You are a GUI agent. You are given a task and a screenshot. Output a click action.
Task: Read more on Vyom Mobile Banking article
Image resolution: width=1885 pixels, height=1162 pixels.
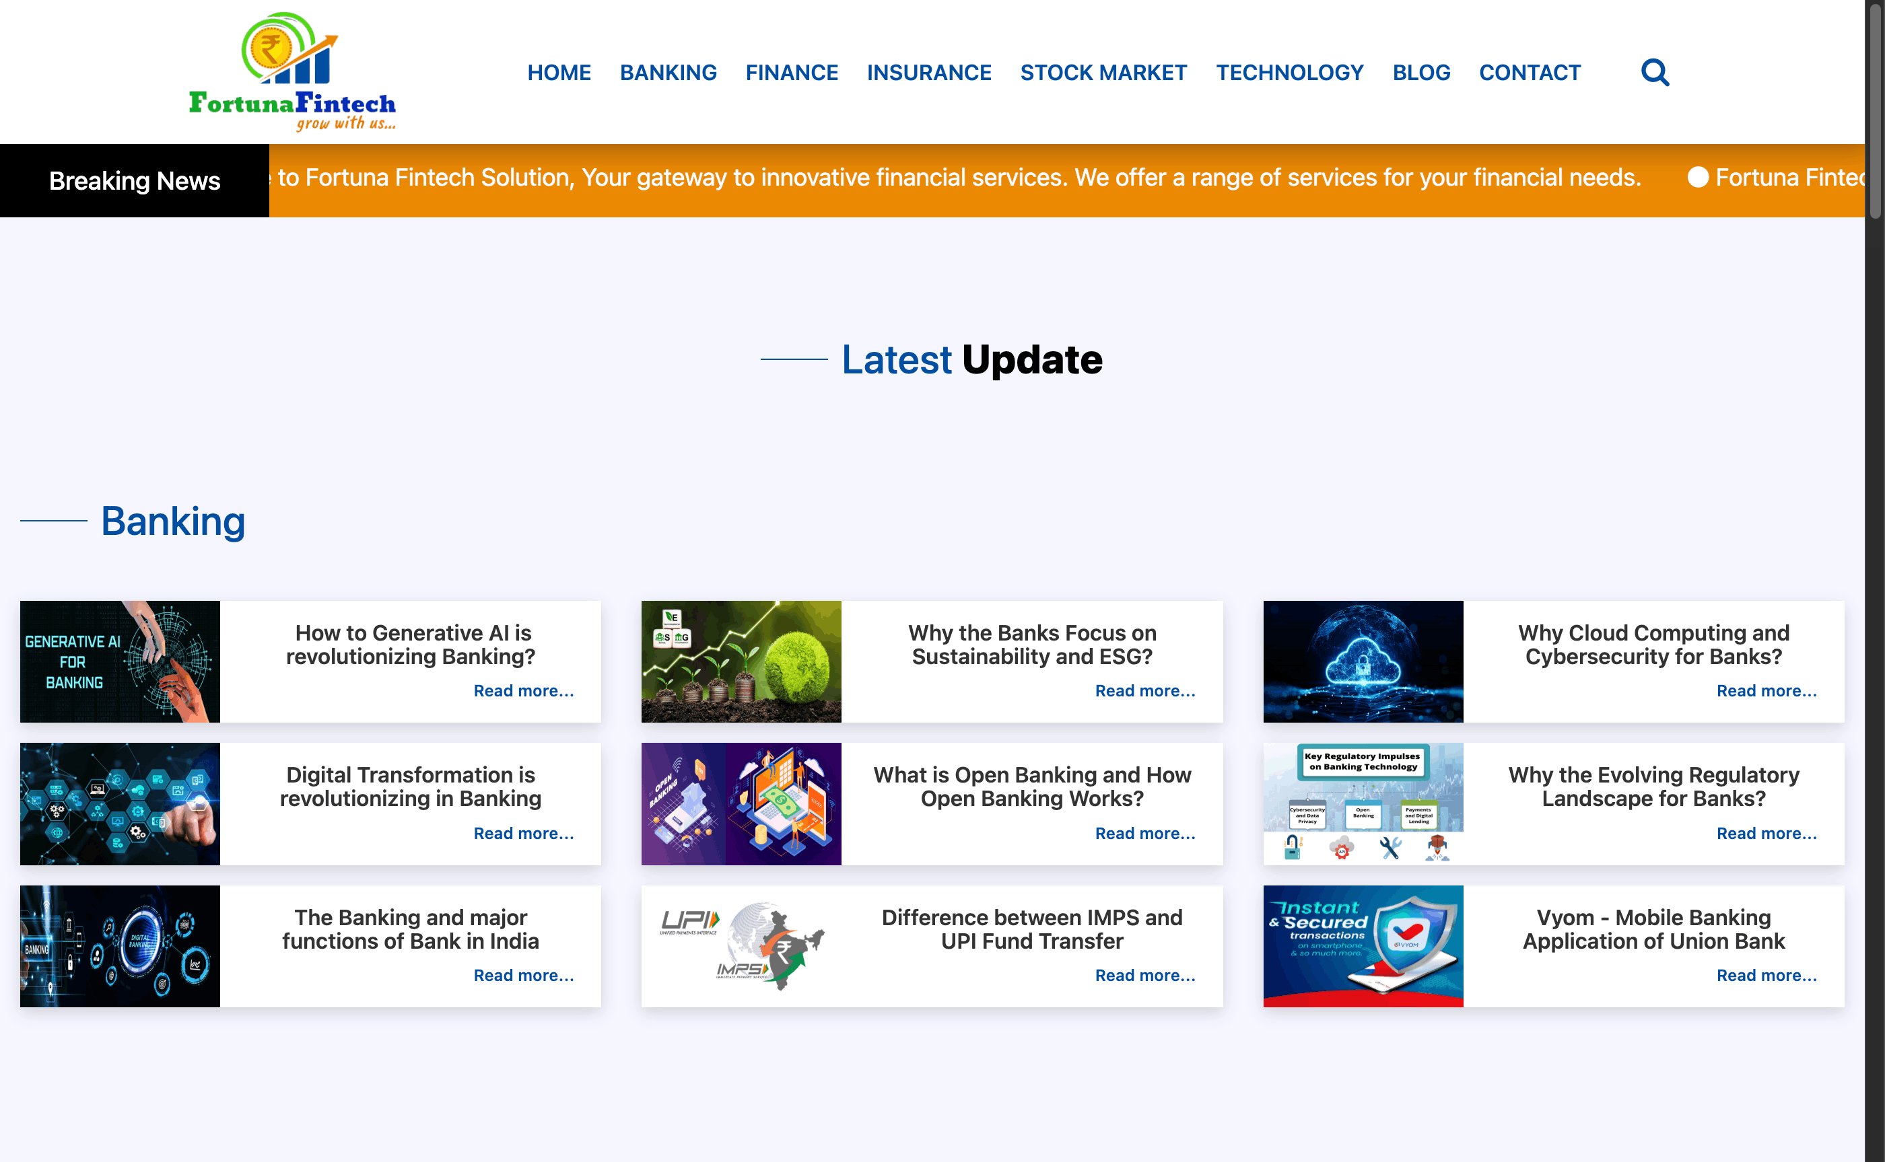coord(1767,975)
